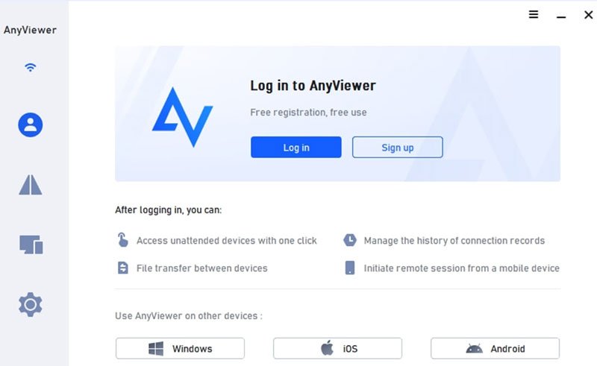Open the Devices sidebar icon

31,244
